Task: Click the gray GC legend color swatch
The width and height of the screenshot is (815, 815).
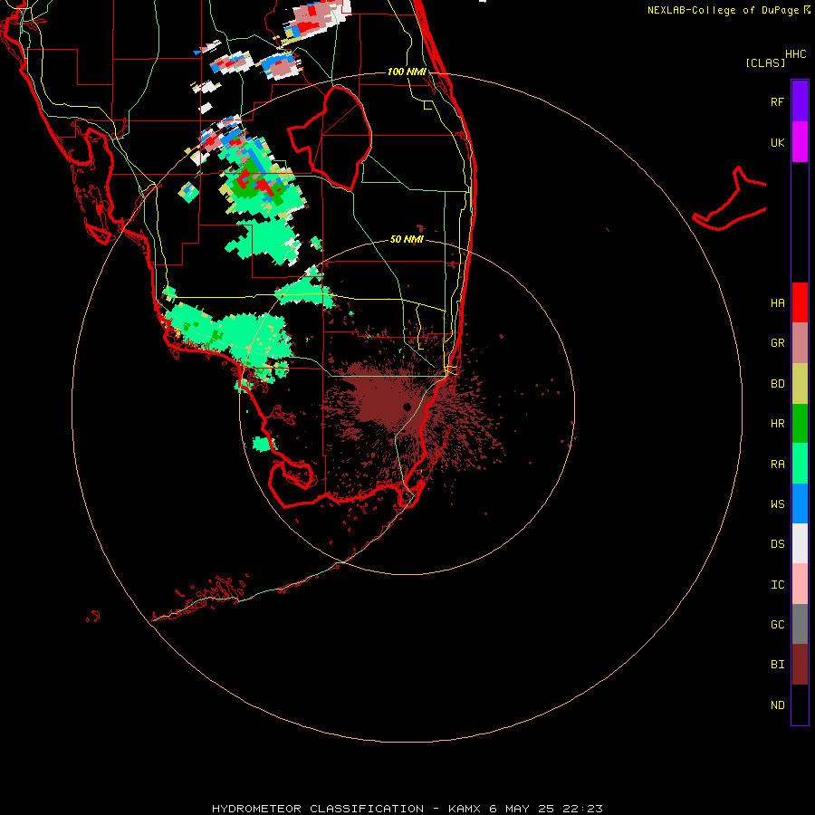Action: pos(800,624)
